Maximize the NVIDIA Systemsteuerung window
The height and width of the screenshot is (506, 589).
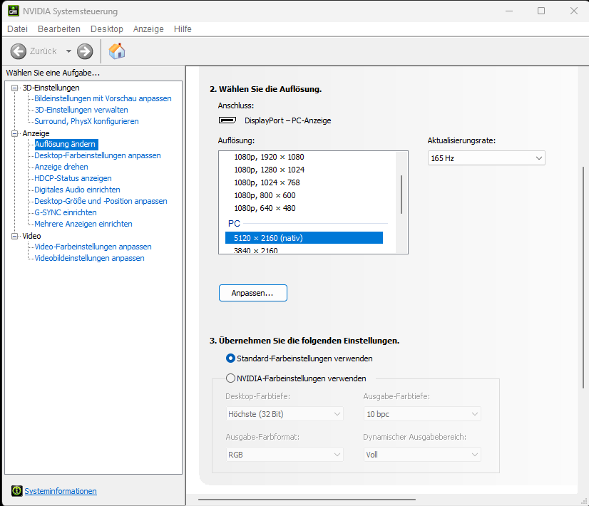pos(541,11)
